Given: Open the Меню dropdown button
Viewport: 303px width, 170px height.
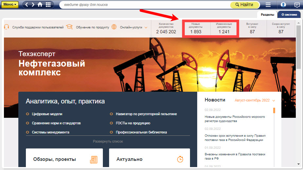Looking at the screenshot, I should click(9, 5).
